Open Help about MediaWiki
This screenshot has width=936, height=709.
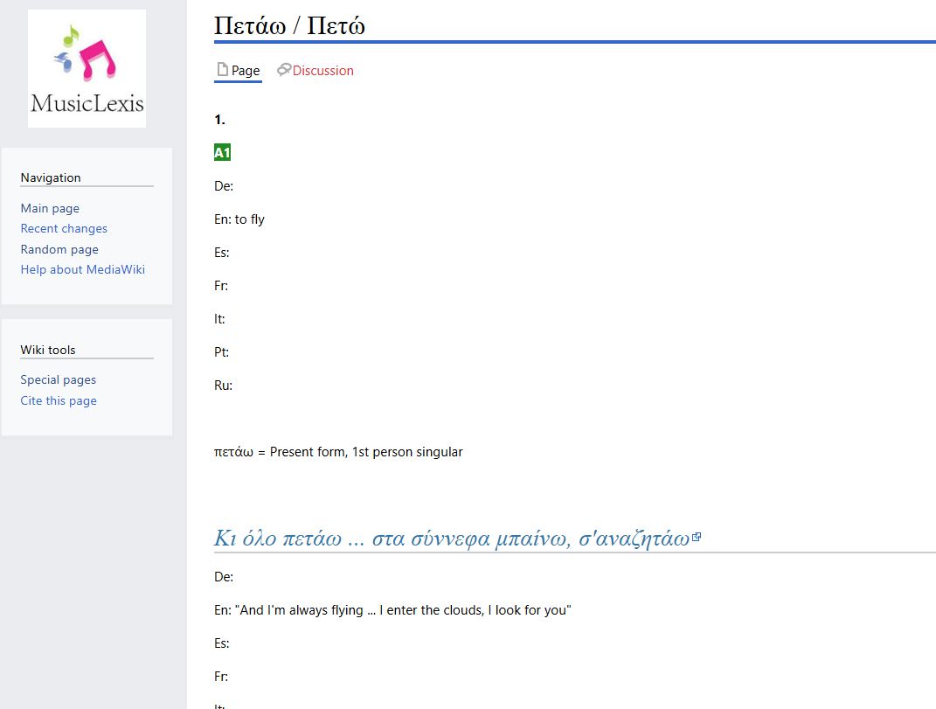point(82,269)
